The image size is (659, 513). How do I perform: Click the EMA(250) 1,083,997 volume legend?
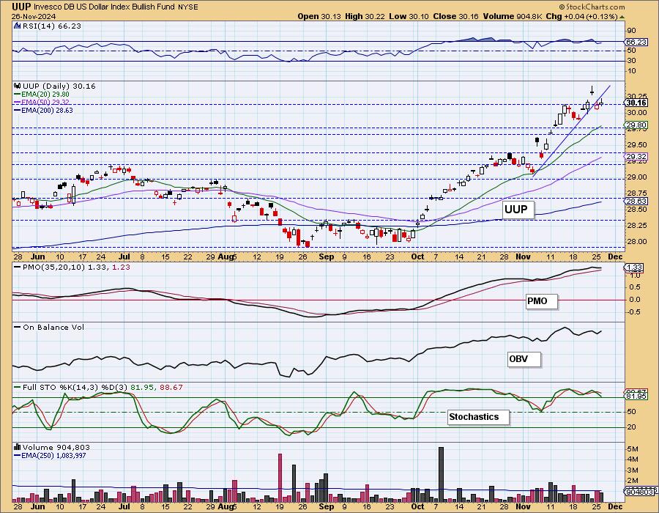(x=53, y=455)
